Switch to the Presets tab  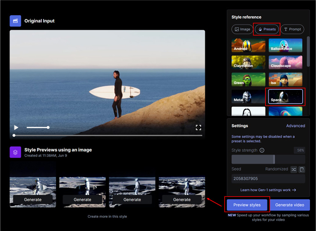coord(267,29)
